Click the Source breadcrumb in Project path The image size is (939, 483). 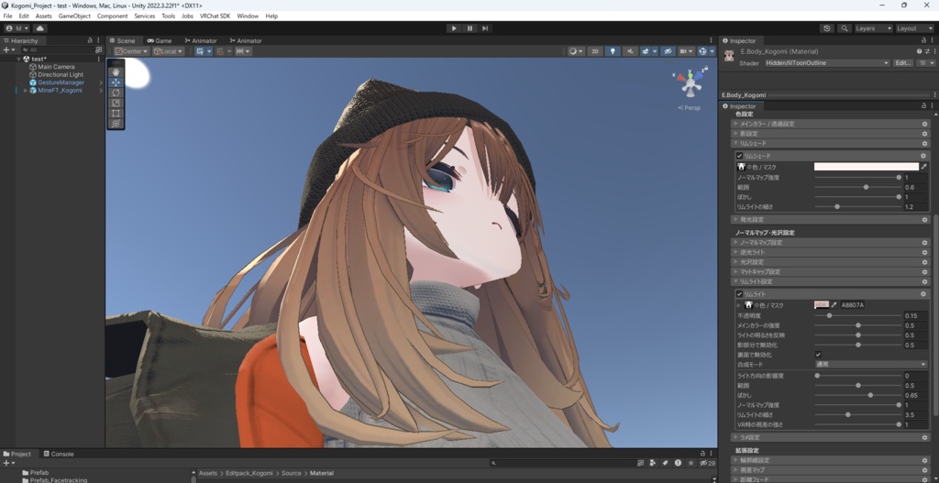(291, 473)
